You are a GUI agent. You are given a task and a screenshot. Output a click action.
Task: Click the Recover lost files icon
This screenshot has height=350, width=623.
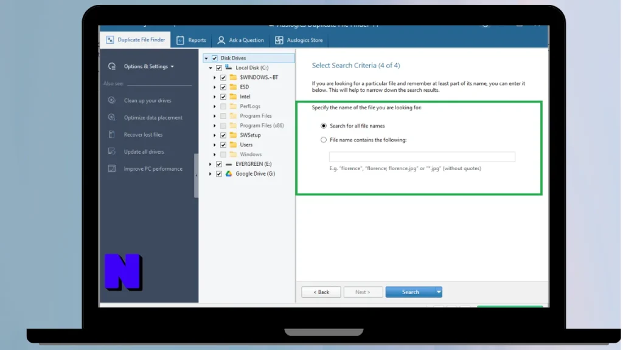[x=112, y=134]
